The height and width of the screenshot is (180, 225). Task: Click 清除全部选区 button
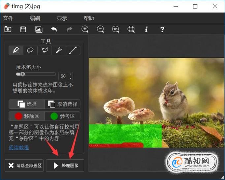24,166
